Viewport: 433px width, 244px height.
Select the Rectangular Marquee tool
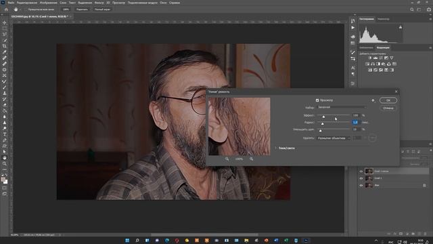(x=5, y=28)
